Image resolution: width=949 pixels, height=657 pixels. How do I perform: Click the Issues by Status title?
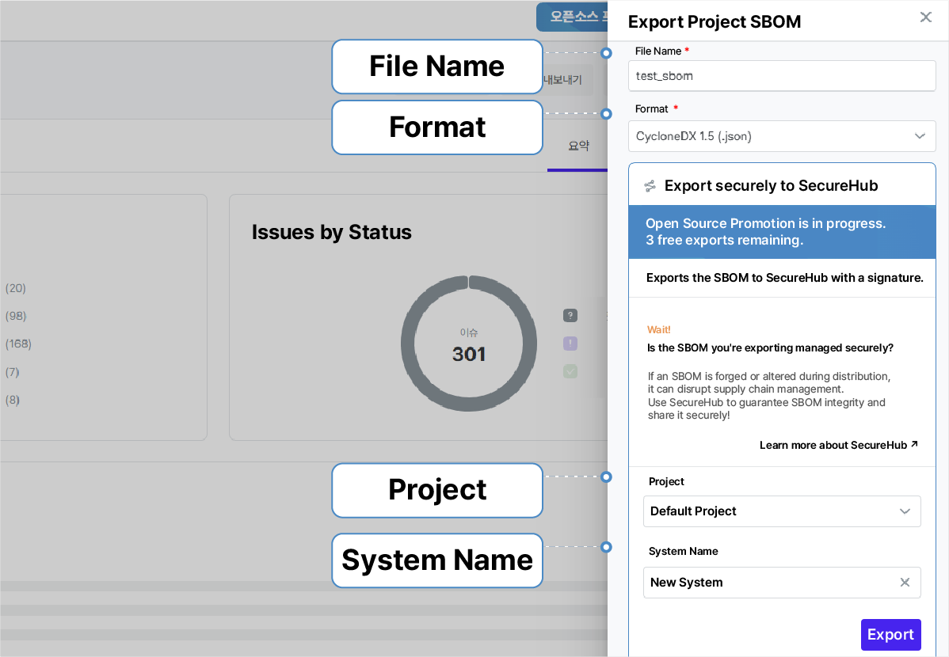tap(332, 232)
